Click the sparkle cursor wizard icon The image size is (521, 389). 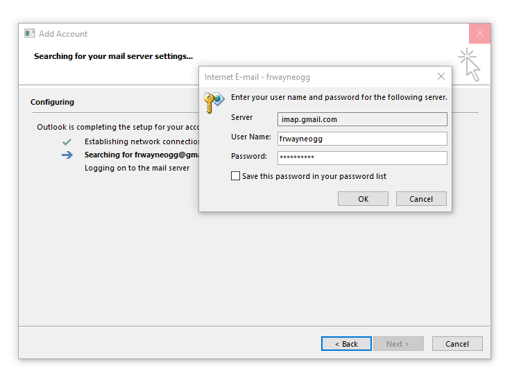[x=470, y=64]
